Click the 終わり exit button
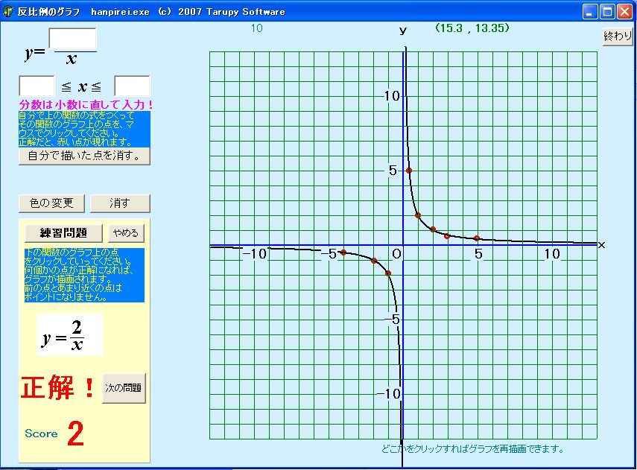The image size is (637, 470). (x=618, y=36)
